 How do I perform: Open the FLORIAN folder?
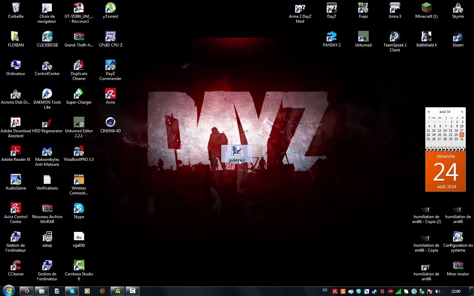[x=15, y=39]
